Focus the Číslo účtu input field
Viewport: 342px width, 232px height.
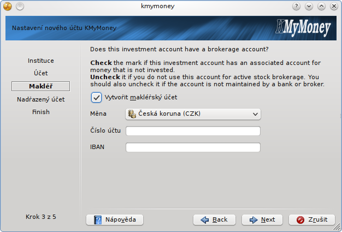tap(193, 131)
